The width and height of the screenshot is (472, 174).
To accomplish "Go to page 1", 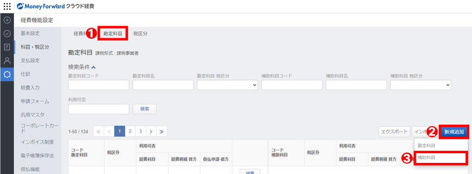I will [x=119, y=132].
